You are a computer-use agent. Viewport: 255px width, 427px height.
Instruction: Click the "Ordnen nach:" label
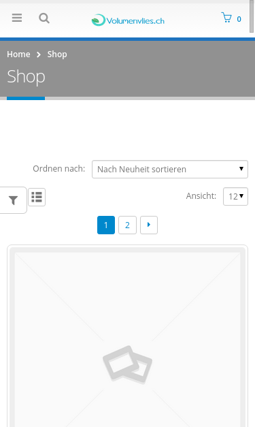(x=59, y=169)
